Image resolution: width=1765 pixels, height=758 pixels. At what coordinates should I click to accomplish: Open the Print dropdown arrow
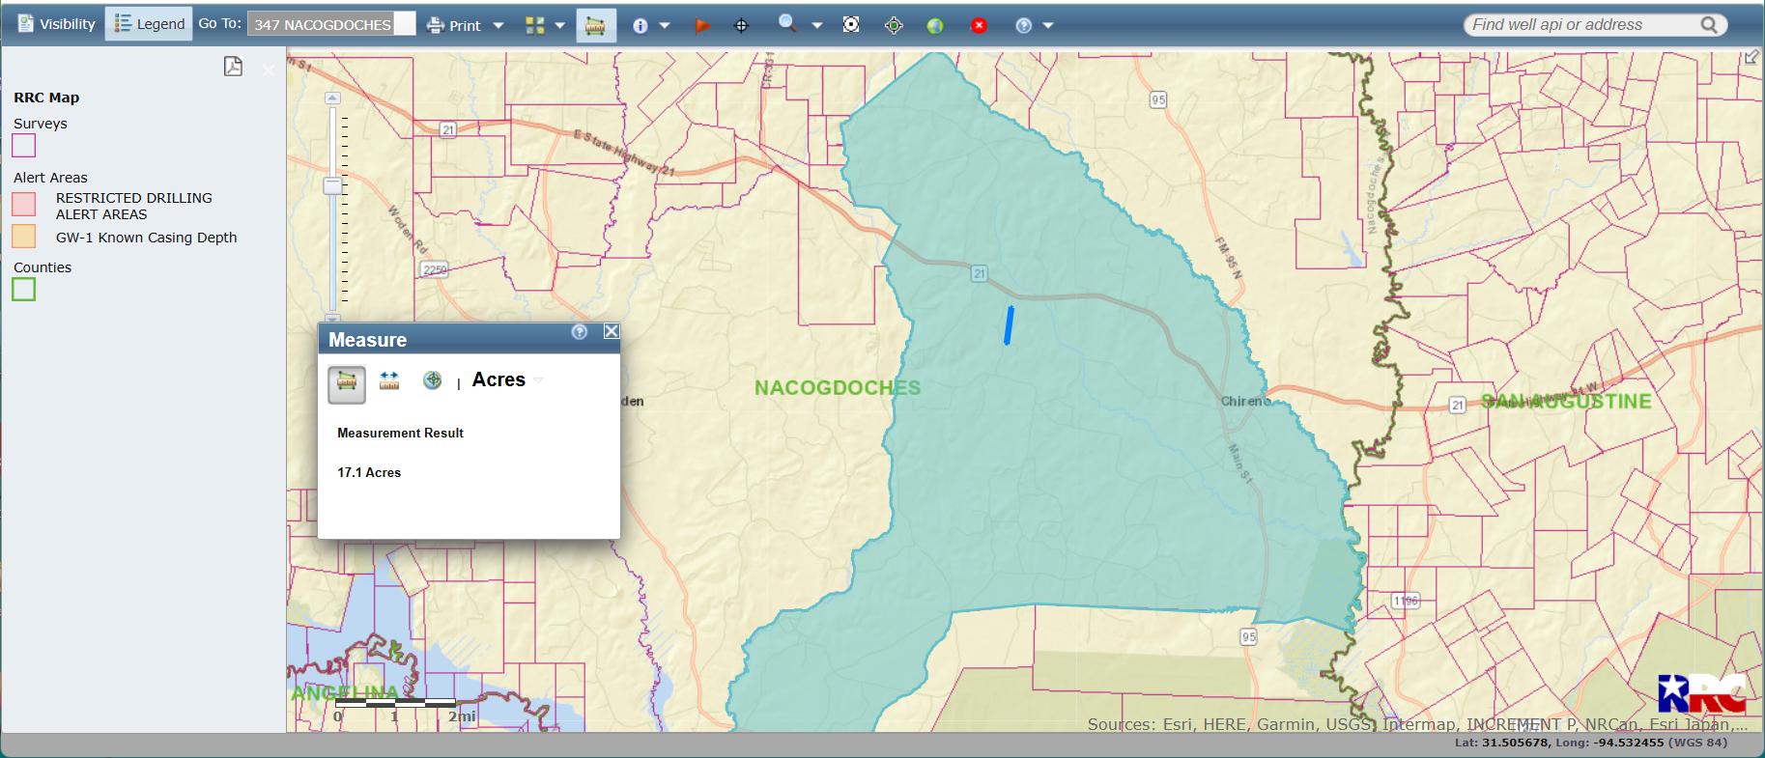498,26
